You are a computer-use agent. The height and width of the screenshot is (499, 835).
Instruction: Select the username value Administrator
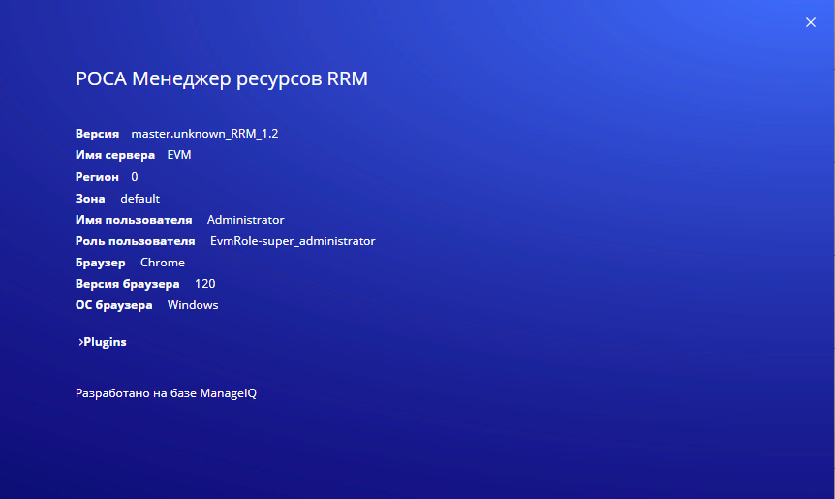click(x=245, y=220)
